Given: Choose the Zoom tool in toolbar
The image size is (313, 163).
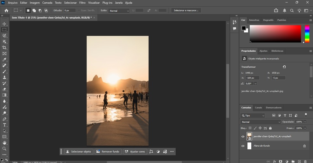Looking at the screenshot, I should tap(4, 149).
